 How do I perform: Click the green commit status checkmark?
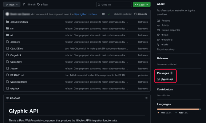109,14
